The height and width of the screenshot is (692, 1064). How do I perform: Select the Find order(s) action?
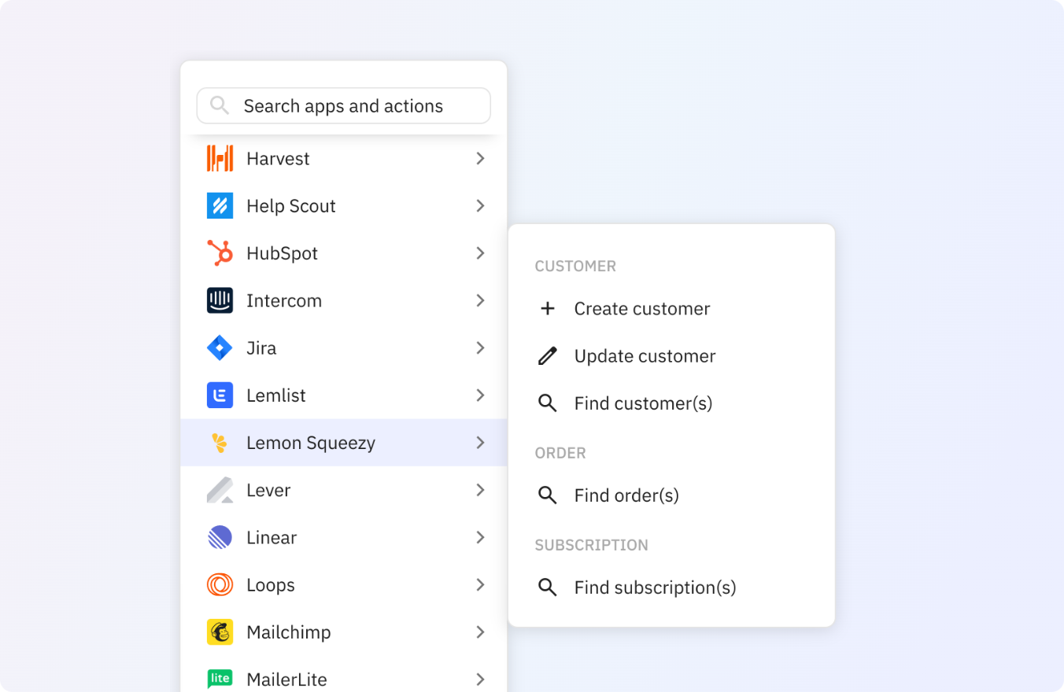tap(671, 495)
